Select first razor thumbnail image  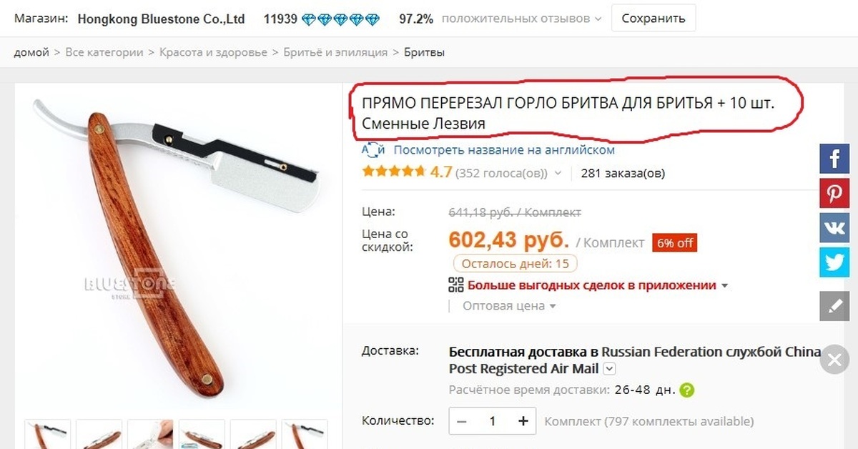[x=48, y=434]
